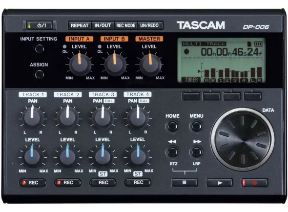
Task: Click the time counter on the LCD
Action: pos(231,52)
